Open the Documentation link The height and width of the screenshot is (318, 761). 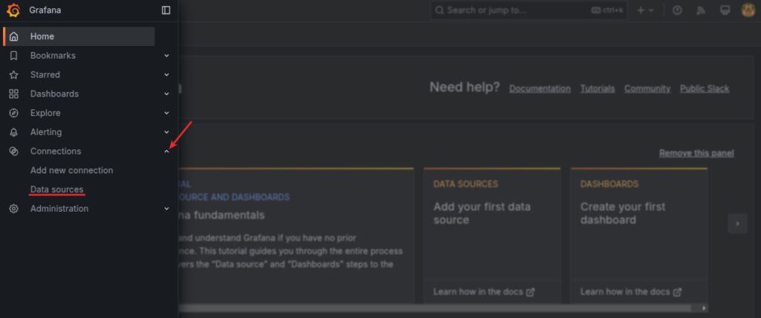(x=540, y=88)
